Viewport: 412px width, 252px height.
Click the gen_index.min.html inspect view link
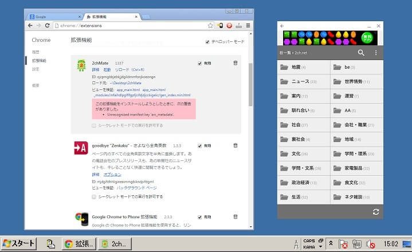142,95
